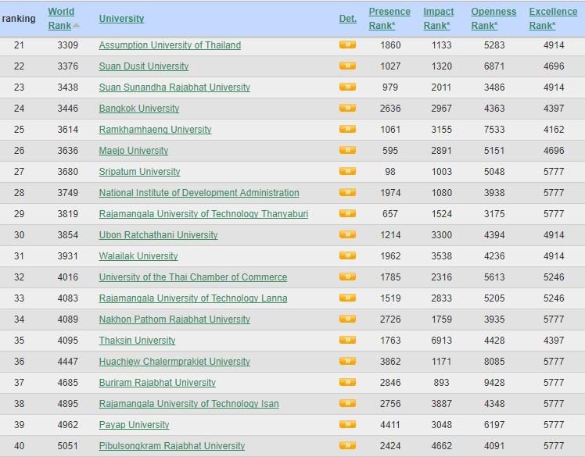Click the Det. column header
The width and height of the screenshot is (585, 457).
tap(348, 19)
